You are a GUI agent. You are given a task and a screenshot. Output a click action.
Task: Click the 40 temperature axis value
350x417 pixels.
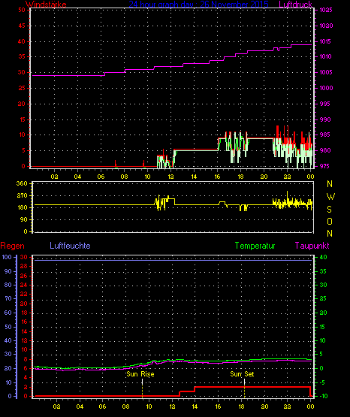(x=323, y=257)
